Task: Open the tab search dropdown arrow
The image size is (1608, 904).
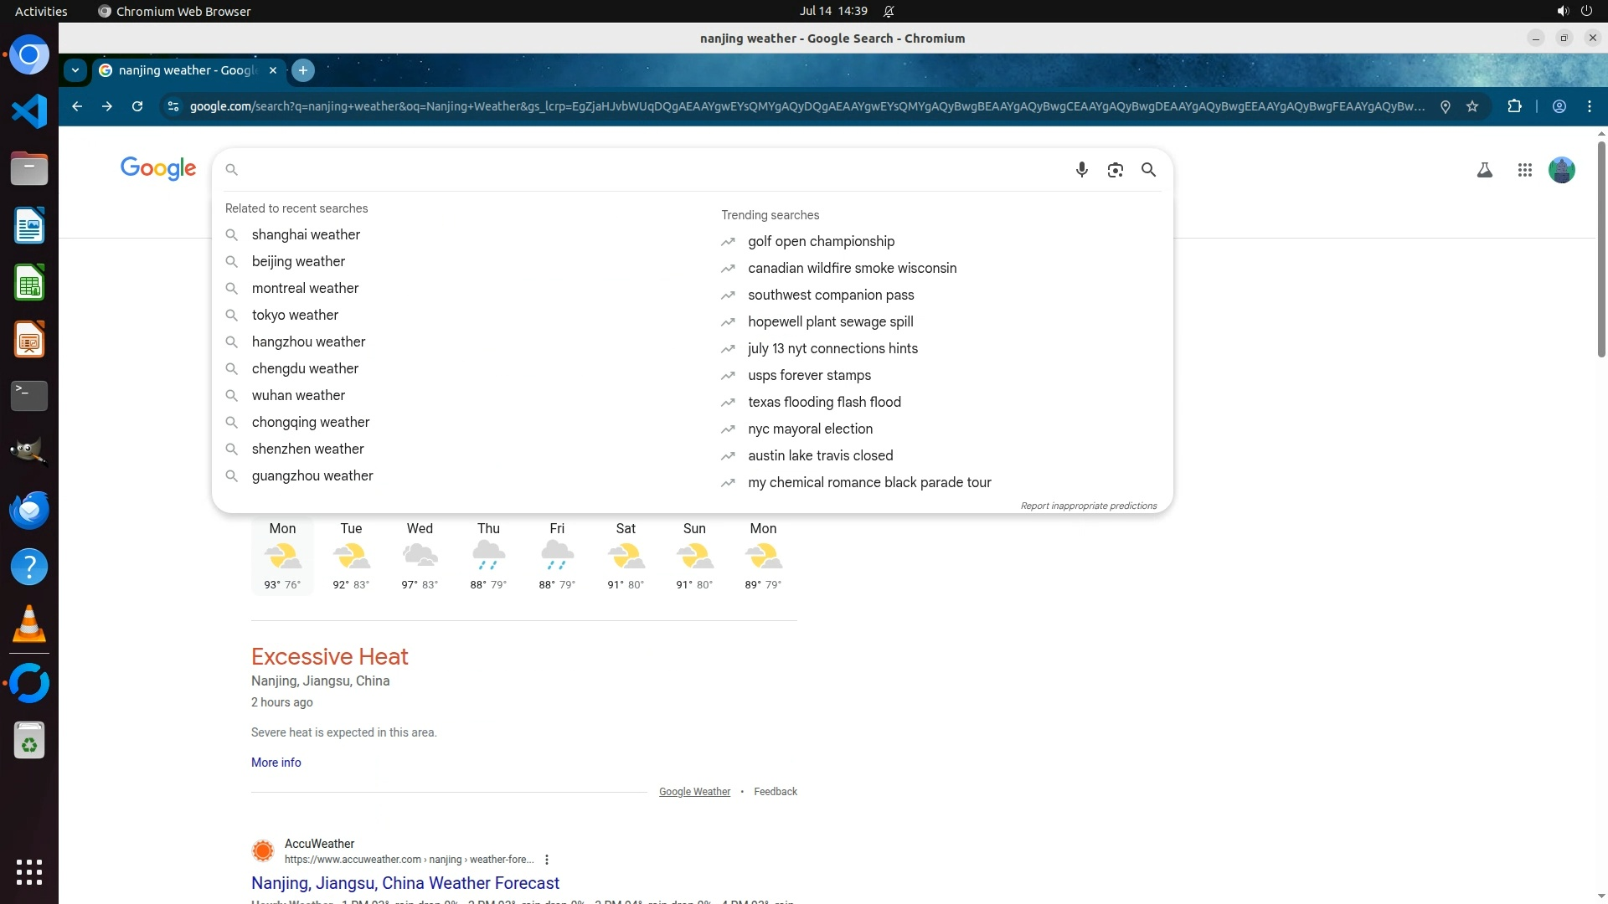Action: tap(75, 70)
